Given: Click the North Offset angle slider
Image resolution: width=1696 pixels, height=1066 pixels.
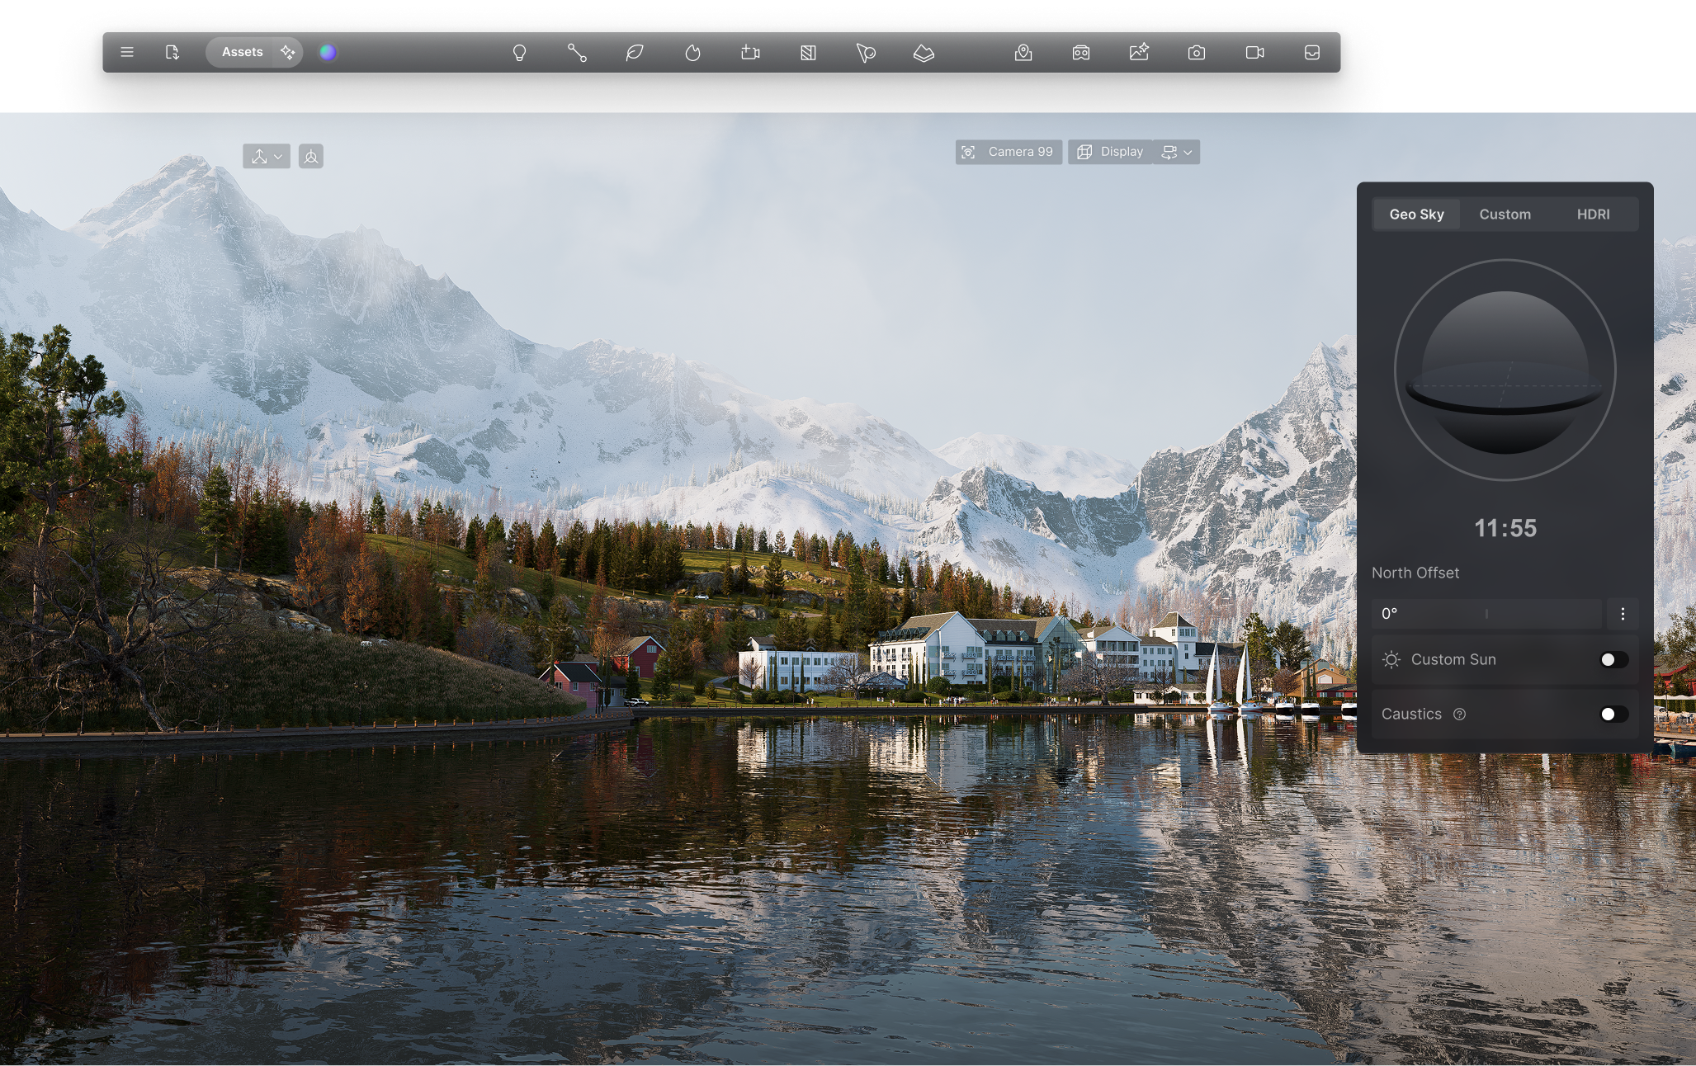Looking at the screenshot, I should pyautogui.click(x=1486, y=614).
